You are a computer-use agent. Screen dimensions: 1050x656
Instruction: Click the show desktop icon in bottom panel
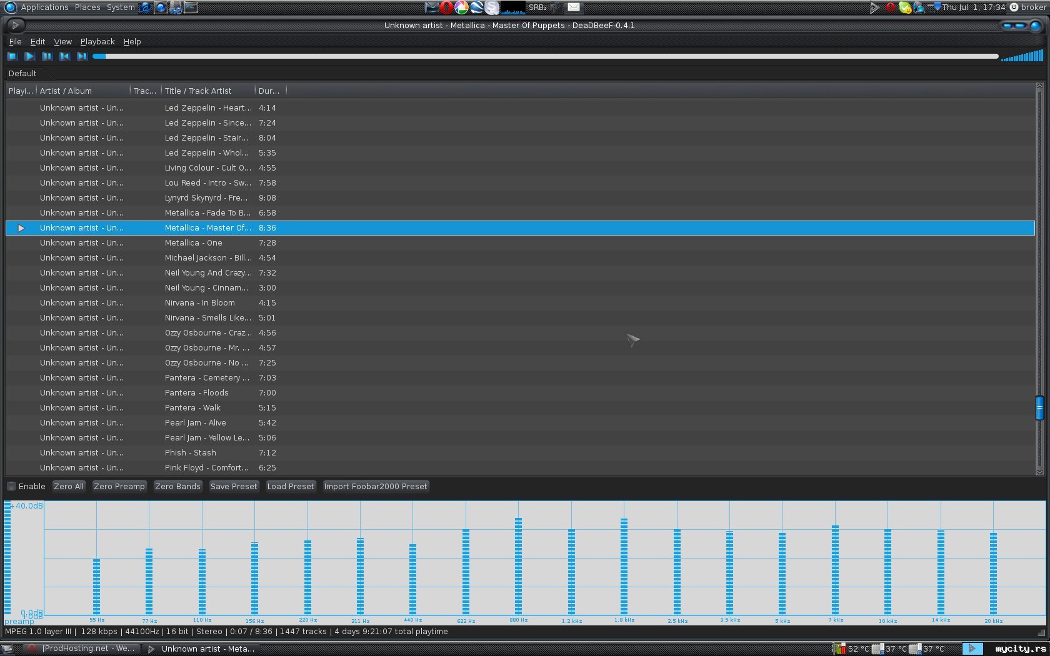coord(7,649)
